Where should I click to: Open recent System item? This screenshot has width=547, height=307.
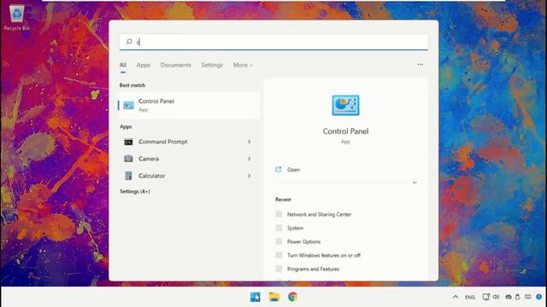click(x=295, y=228)
